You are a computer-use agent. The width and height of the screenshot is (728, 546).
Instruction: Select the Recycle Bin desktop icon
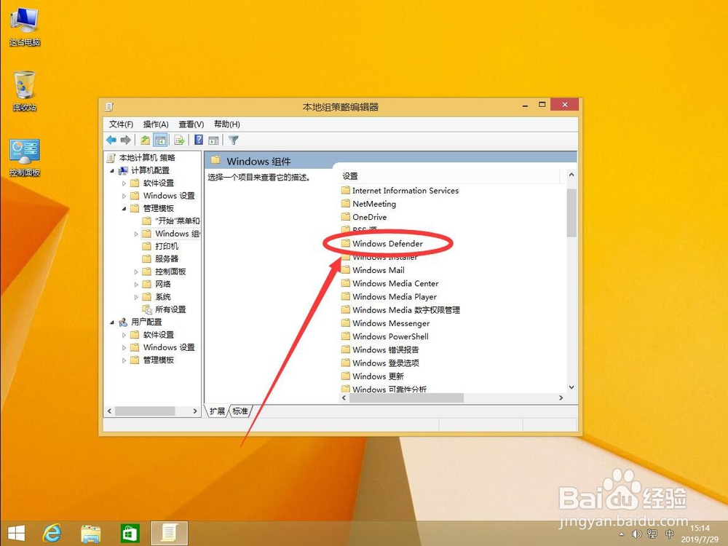[x=25, y=91]
